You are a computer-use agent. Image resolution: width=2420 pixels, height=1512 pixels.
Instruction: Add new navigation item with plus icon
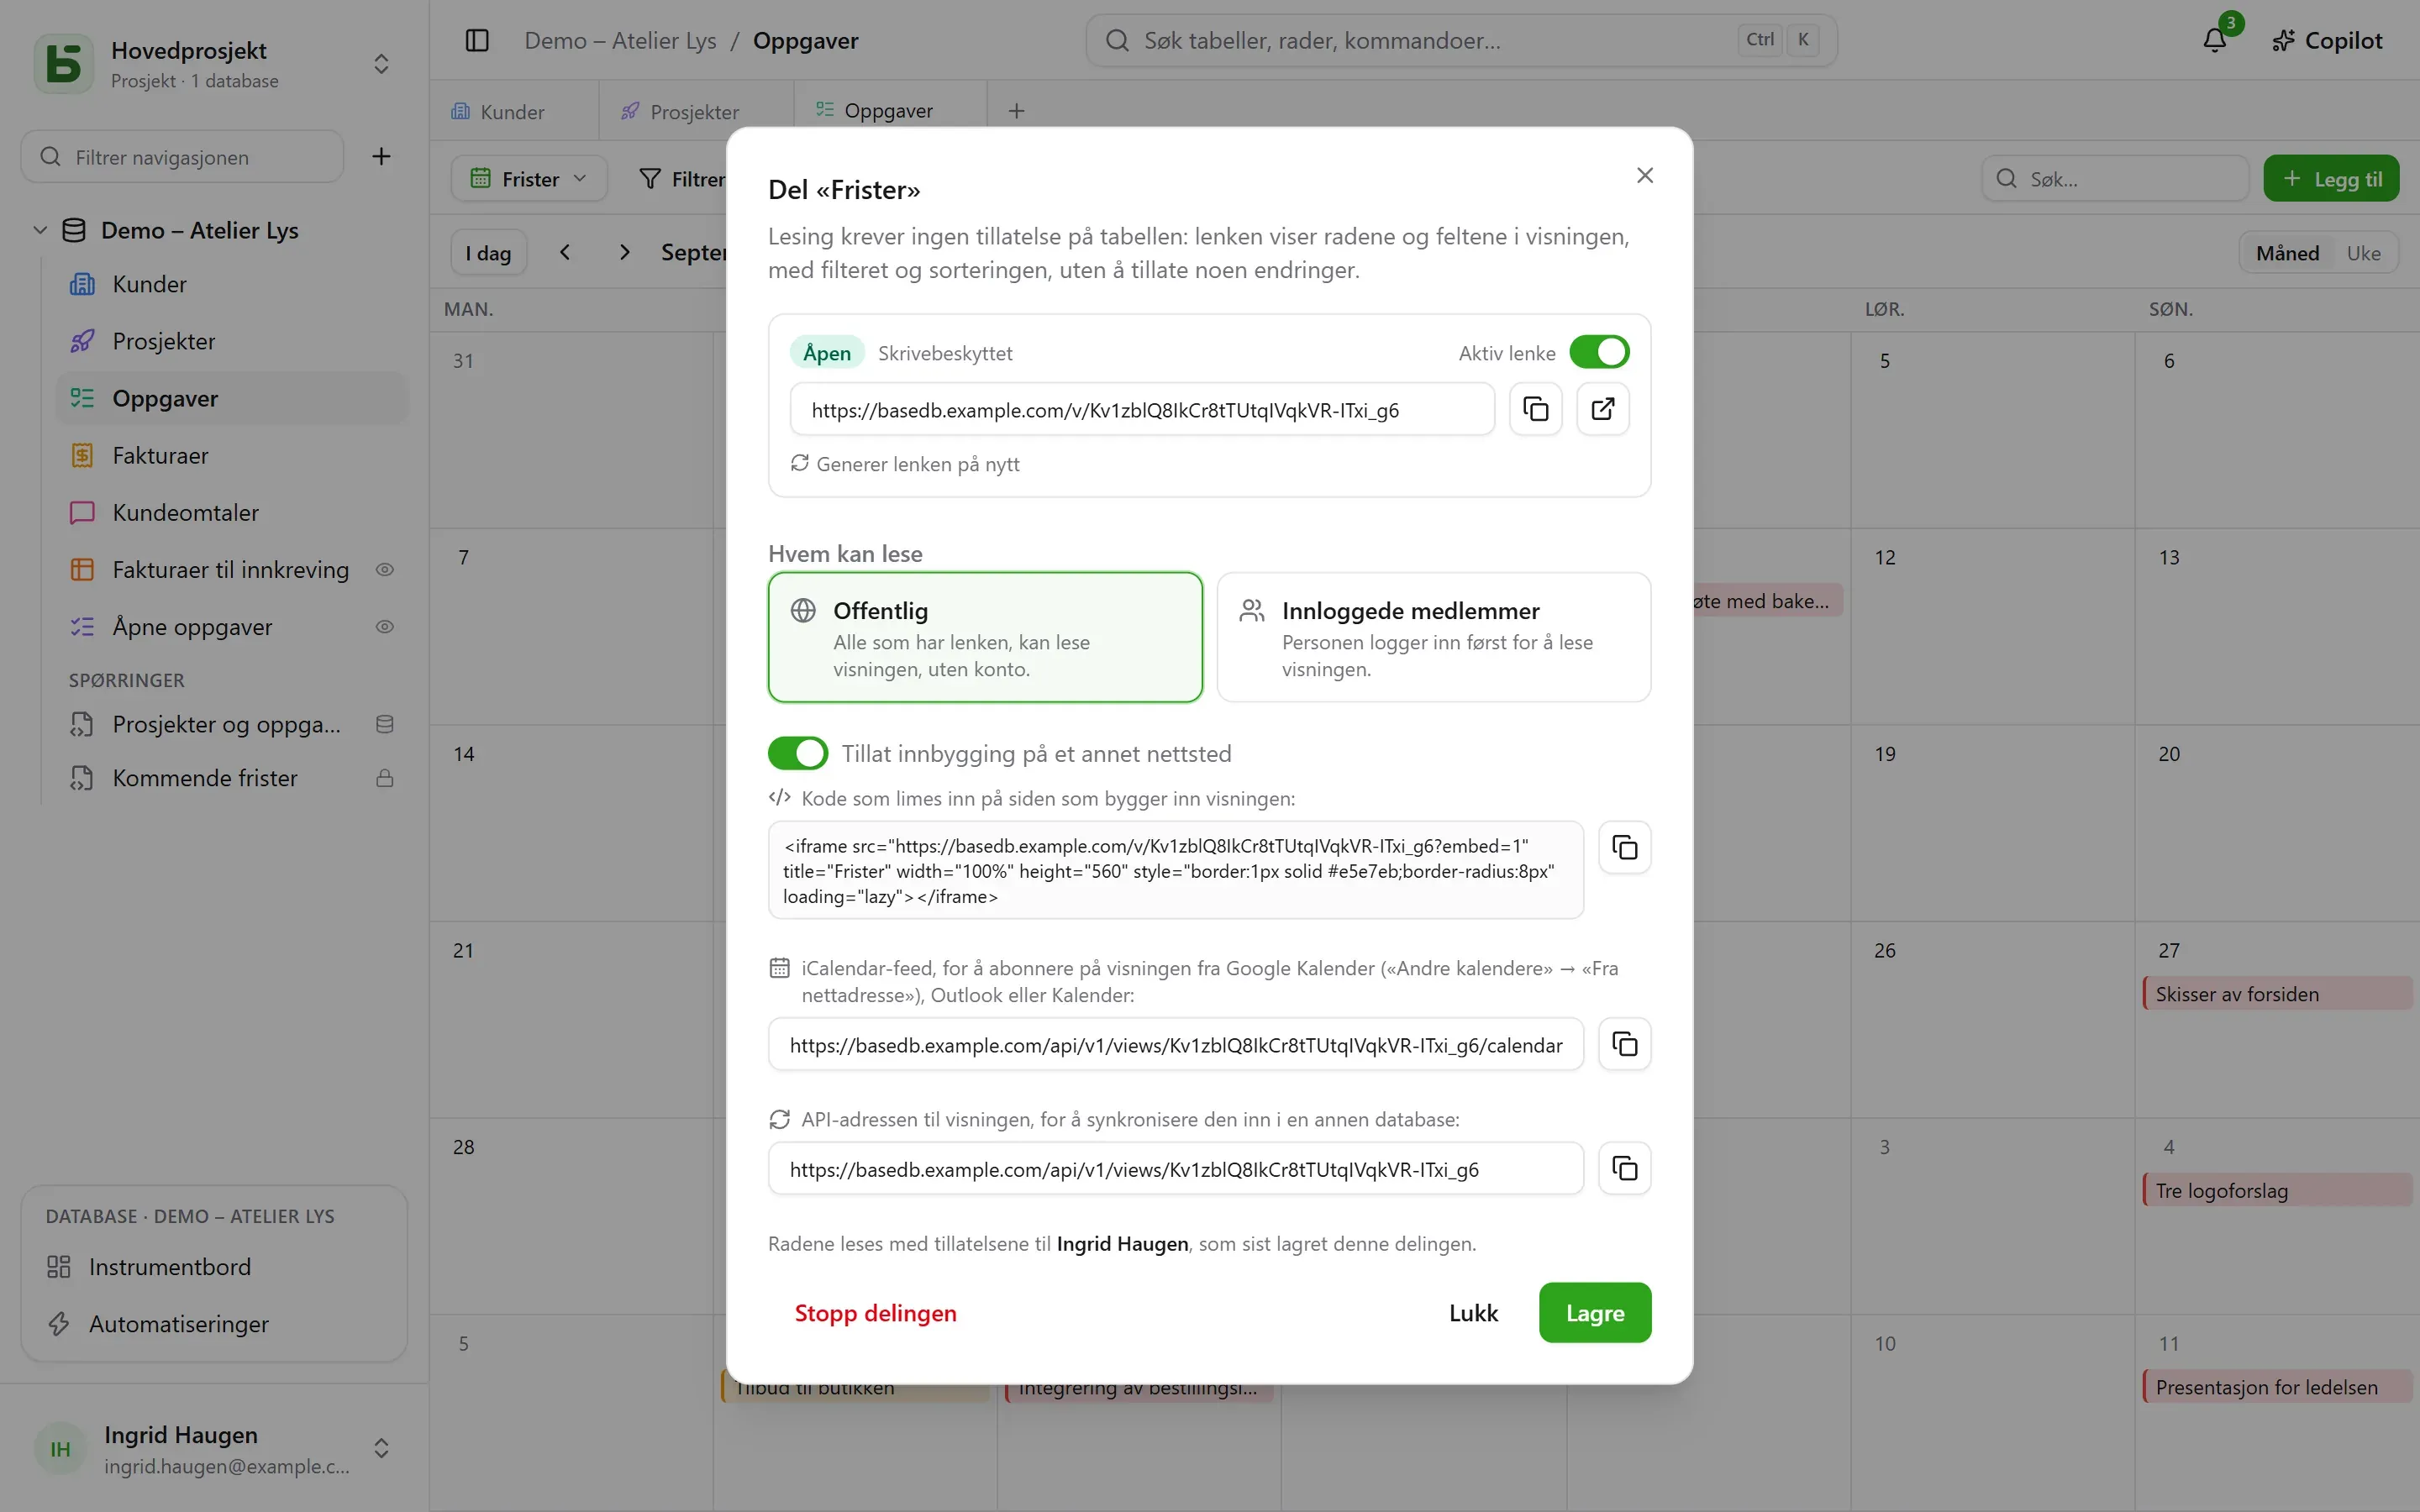[x=381, y=157]
